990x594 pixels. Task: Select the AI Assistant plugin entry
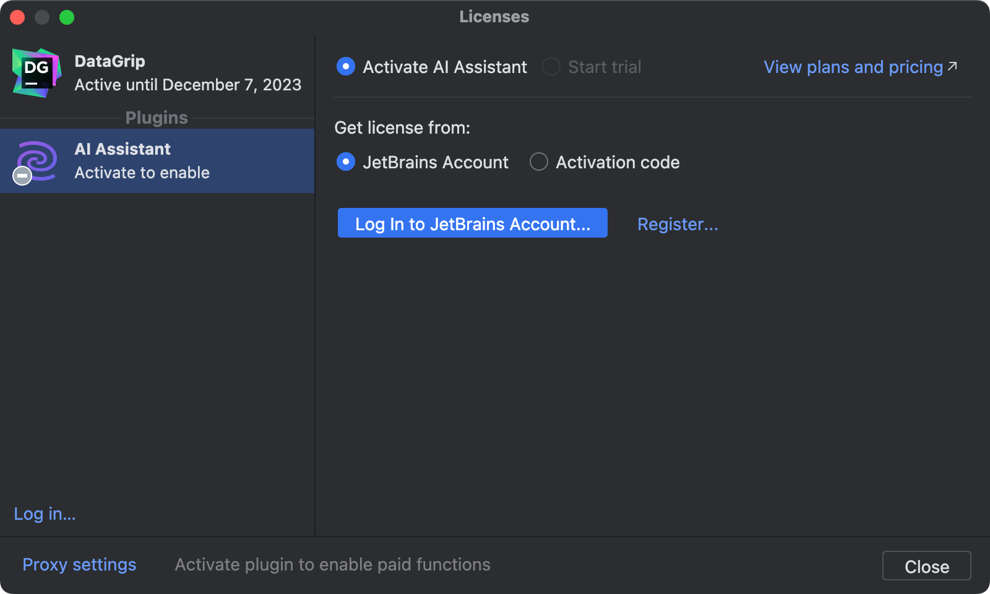tap(158, 160)
